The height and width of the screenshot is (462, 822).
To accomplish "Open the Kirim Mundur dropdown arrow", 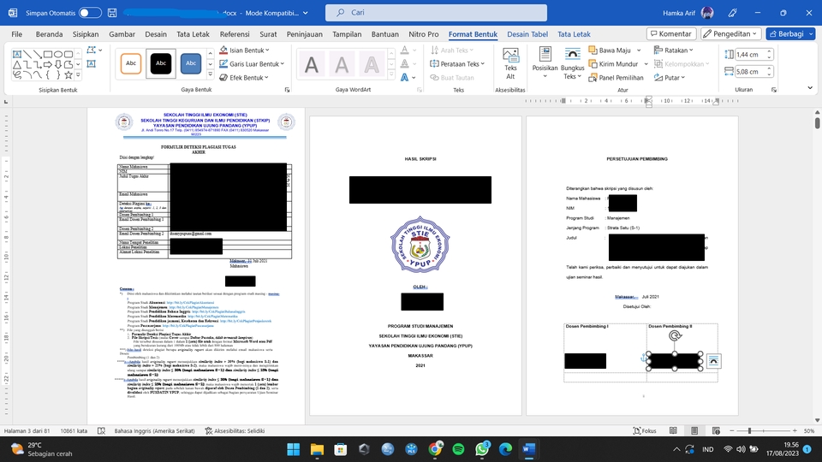I will [x=646, y=64].
